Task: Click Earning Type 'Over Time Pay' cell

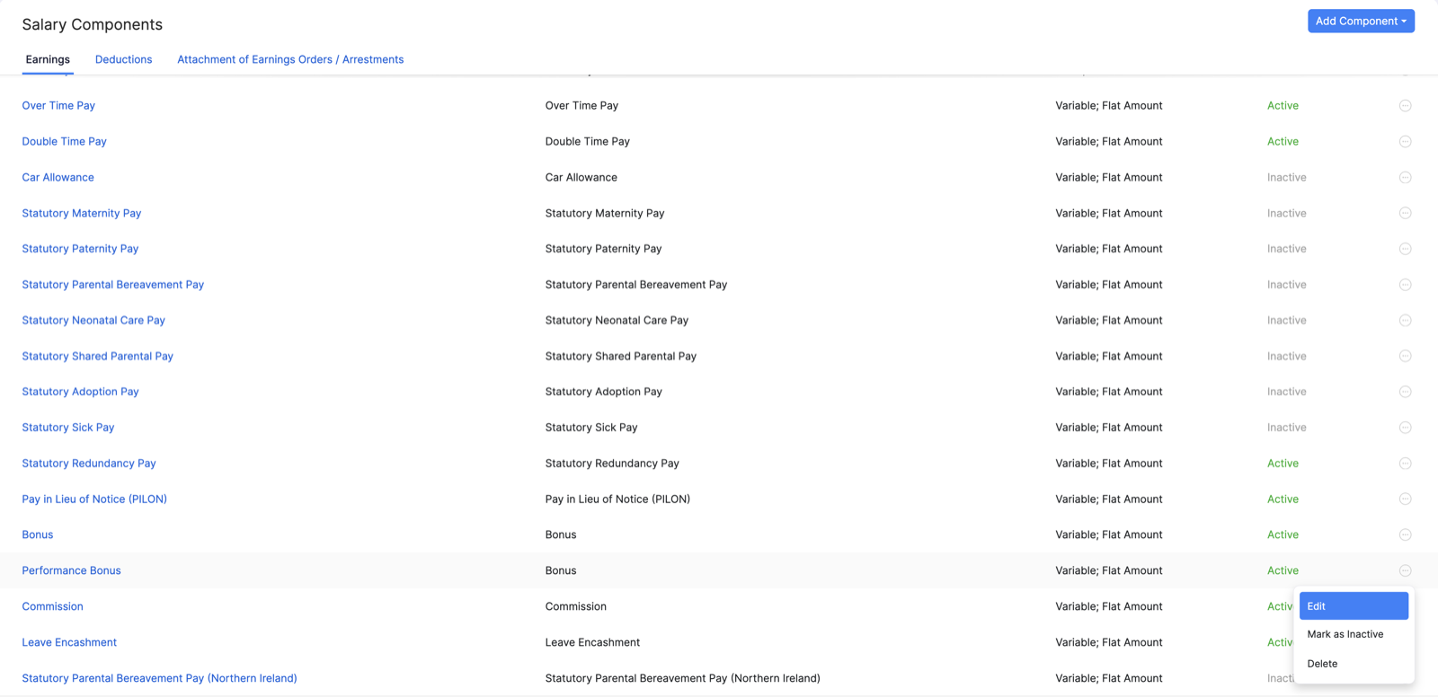Action: (581, 106)
